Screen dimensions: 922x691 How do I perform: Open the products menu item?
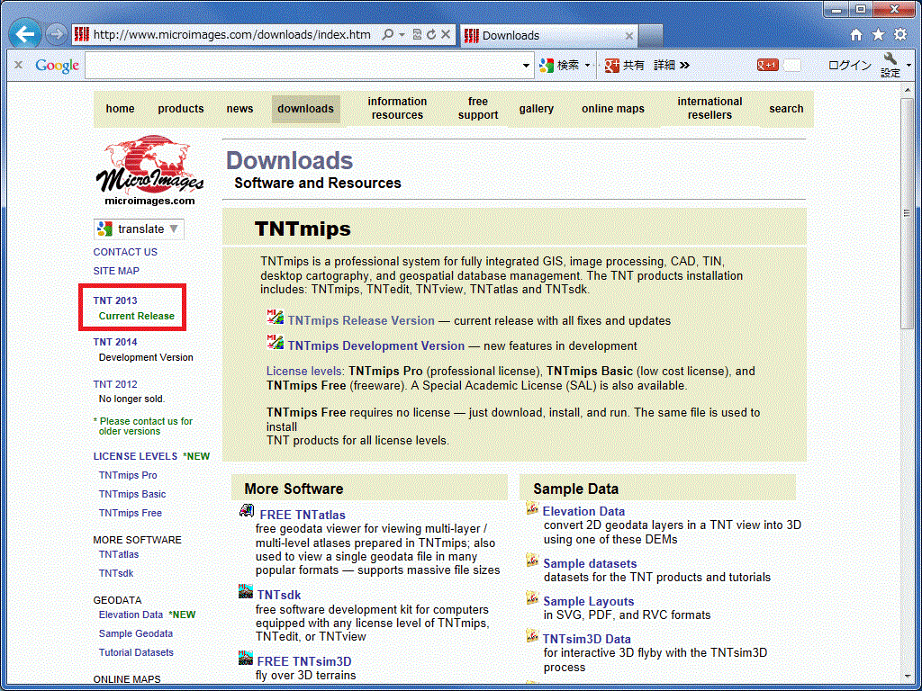[x=180, y=109]
